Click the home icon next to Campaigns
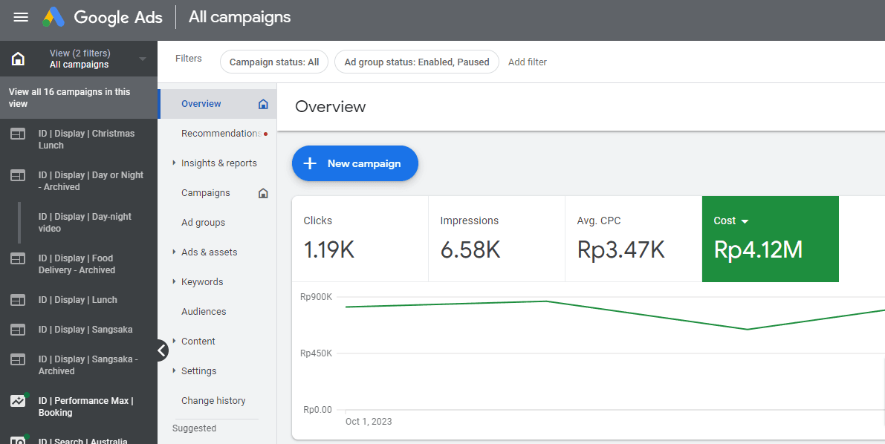This screenshot has height=444, width=885. pyautogui.click(x=262, y=193)
